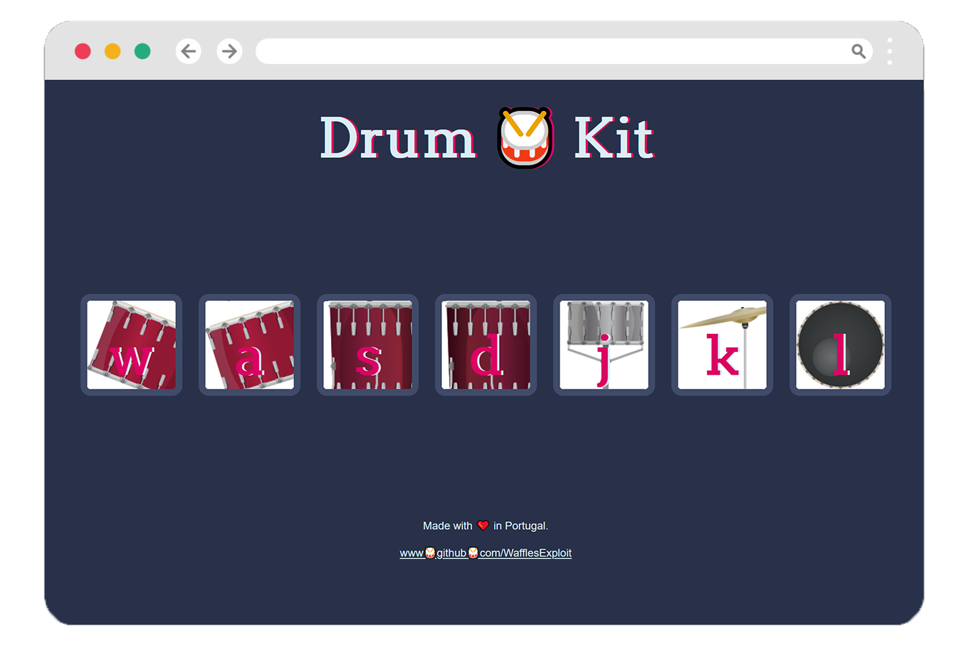Click the yellow minimize button
Viewport: 971px width, 648px height.
tap(112, 51)
